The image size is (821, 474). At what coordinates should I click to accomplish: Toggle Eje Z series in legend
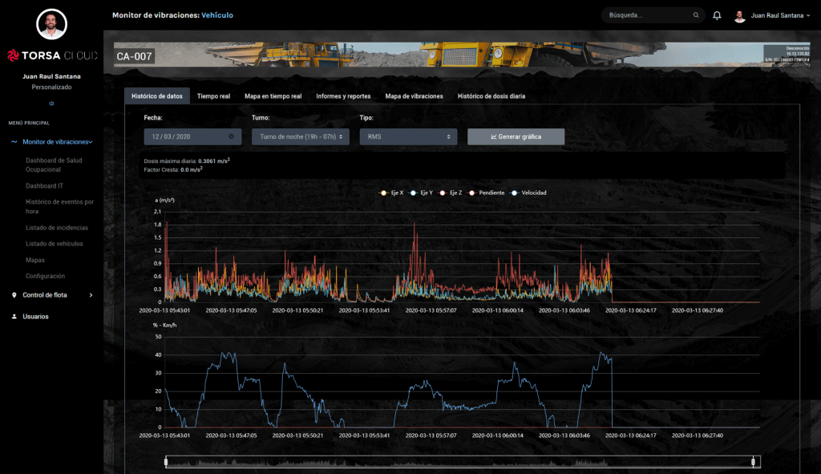click(451, 192)
